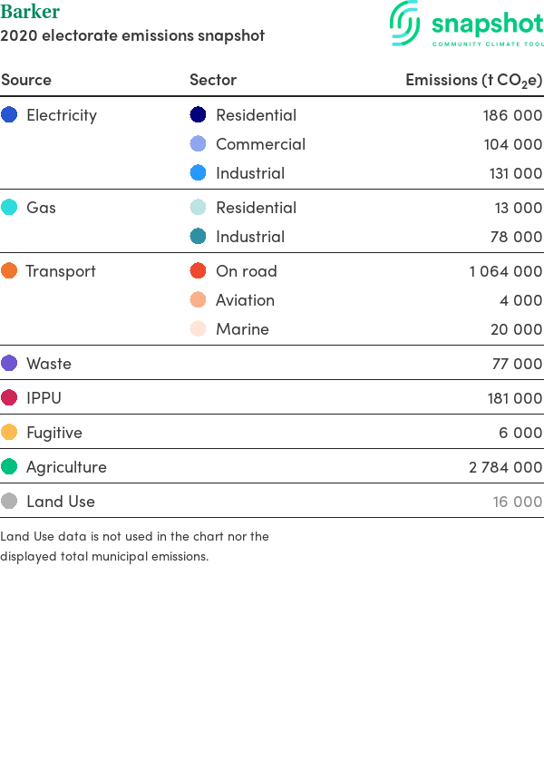Click the pale Marine sector dot
This screenshot has width=544, height=771.
coord(198,328)
